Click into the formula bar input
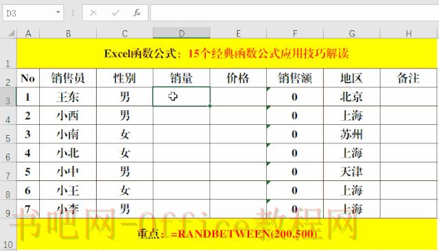439x251 pixels. pyautogui.click(x=294, y=13)
